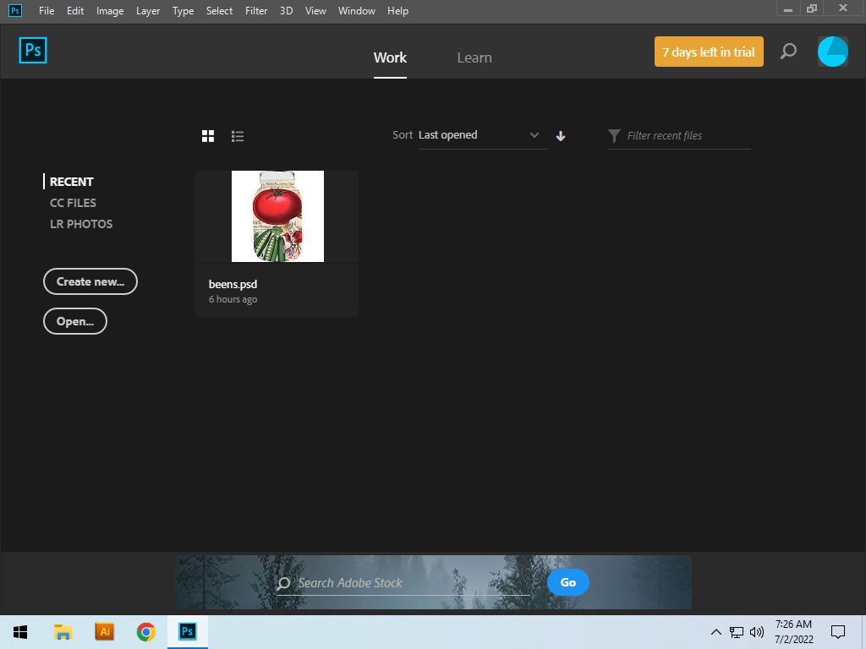Screen dimensions: 866x649
Task: Click the filter funnel icon
Action: (x=613, y=136)
